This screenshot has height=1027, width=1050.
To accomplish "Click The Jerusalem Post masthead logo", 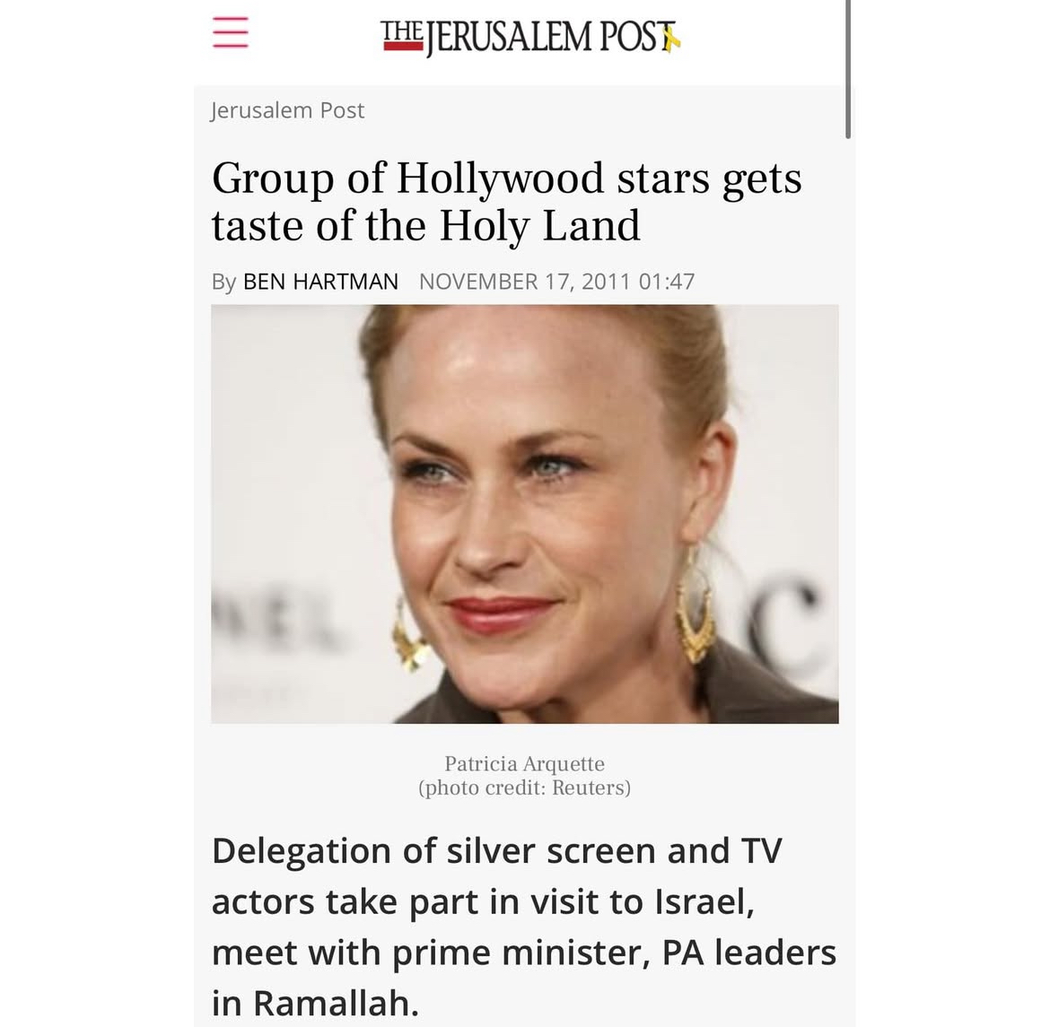I will [531, 37].
